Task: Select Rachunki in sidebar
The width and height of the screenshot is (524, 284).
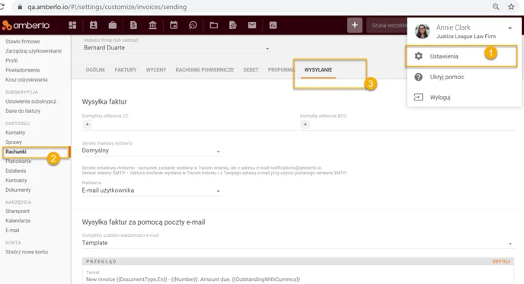Action: [x=16, y=152]
